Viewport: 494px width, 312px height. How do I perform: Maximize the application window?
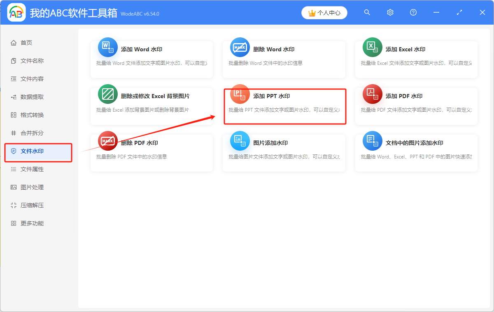point(459,13)
